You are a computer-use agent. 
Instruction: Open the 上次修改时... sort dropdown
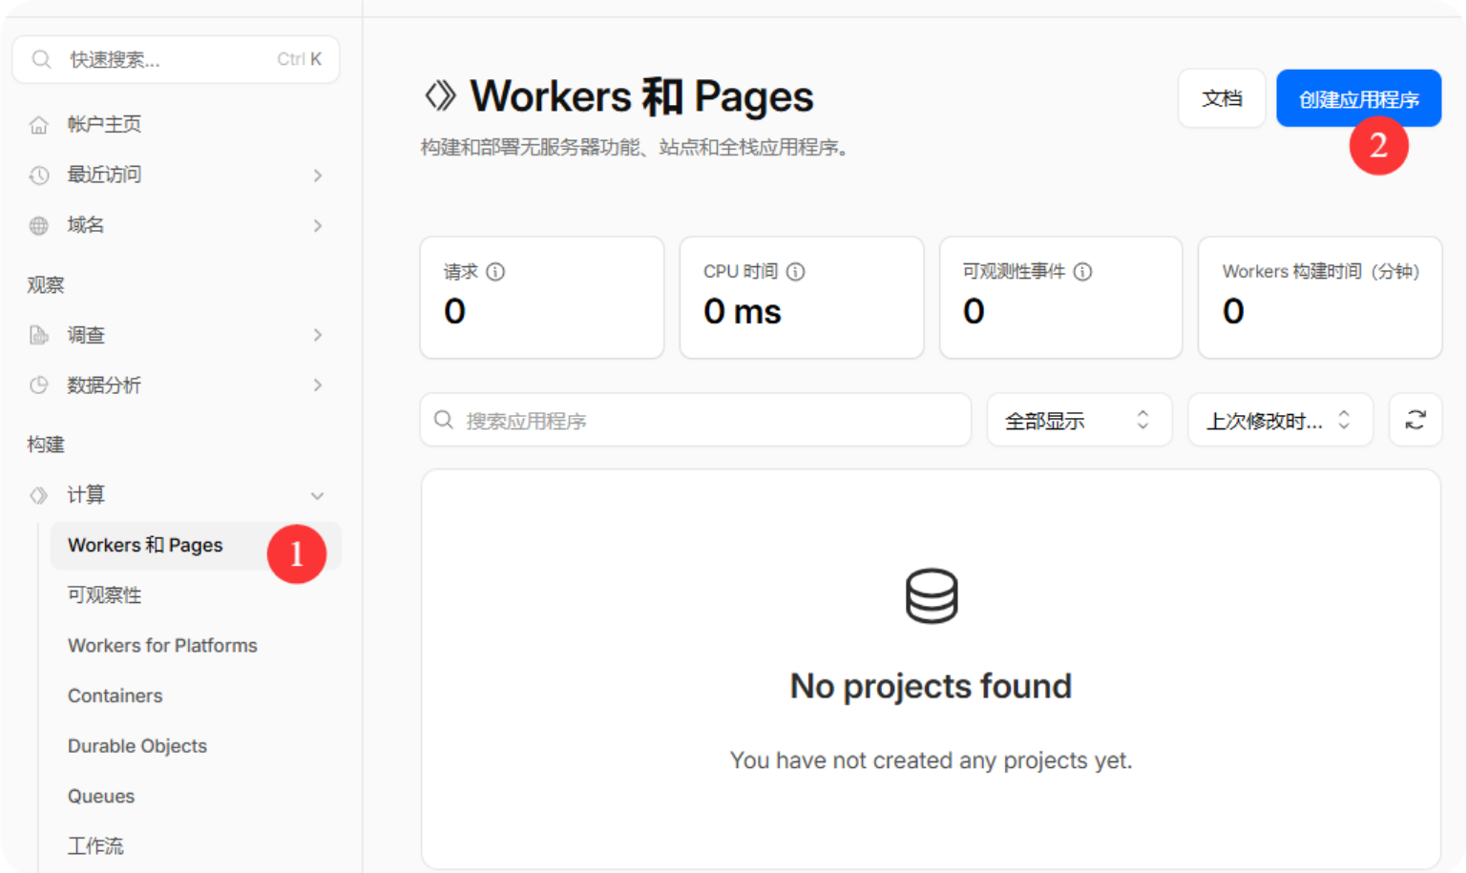point(1280,420)
